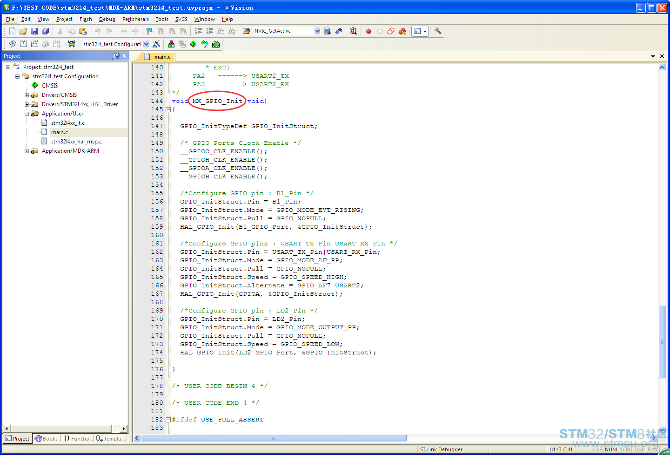Switch to the Templates panel tab
670x455 pixels.
[111, 439]
